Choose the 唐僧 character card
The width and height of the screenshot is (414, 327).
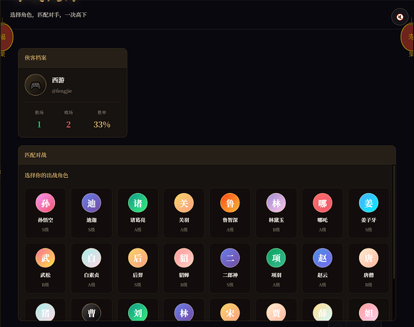click(x=369, y=268)
